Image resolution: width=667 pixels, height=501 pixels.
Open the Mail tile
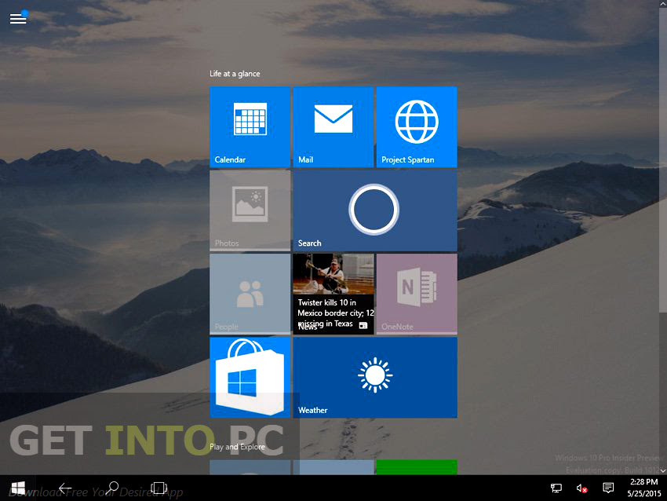[x=333, y=127]
